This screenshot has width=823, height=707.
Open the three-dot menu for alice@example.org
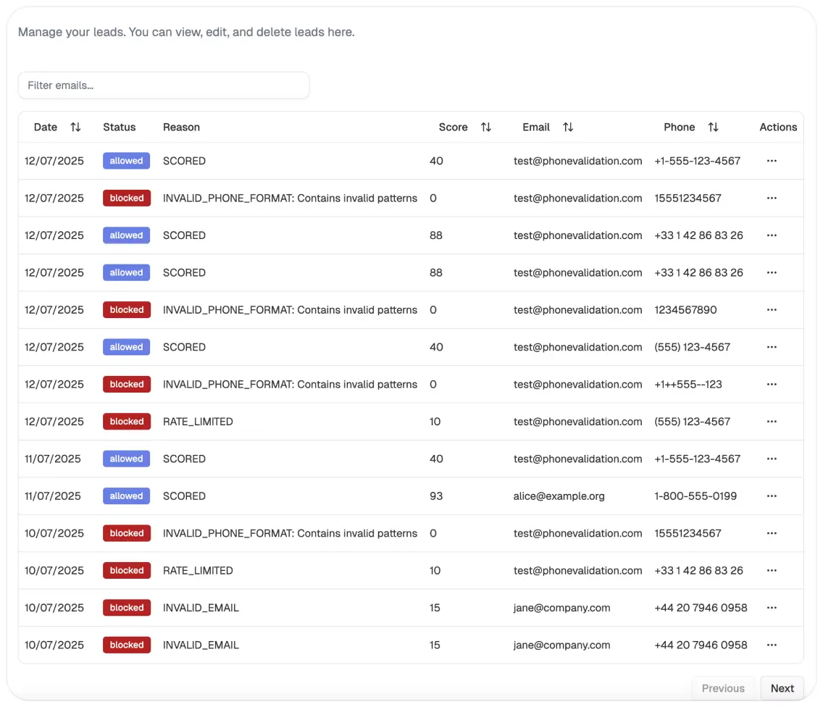click(x=772, y=496)
